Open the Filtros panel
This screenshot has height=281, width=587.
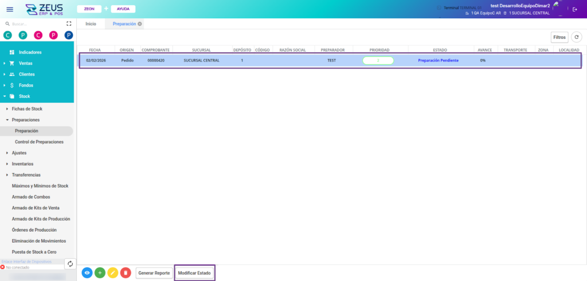pos(559,37)
